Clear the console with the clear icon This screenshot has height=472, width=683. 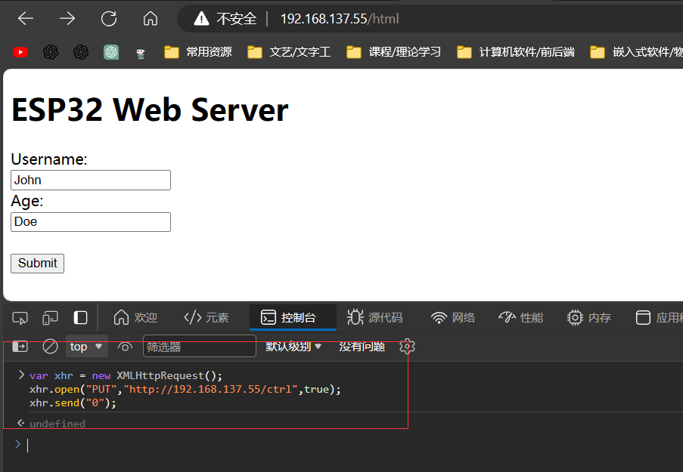[50, 347]
